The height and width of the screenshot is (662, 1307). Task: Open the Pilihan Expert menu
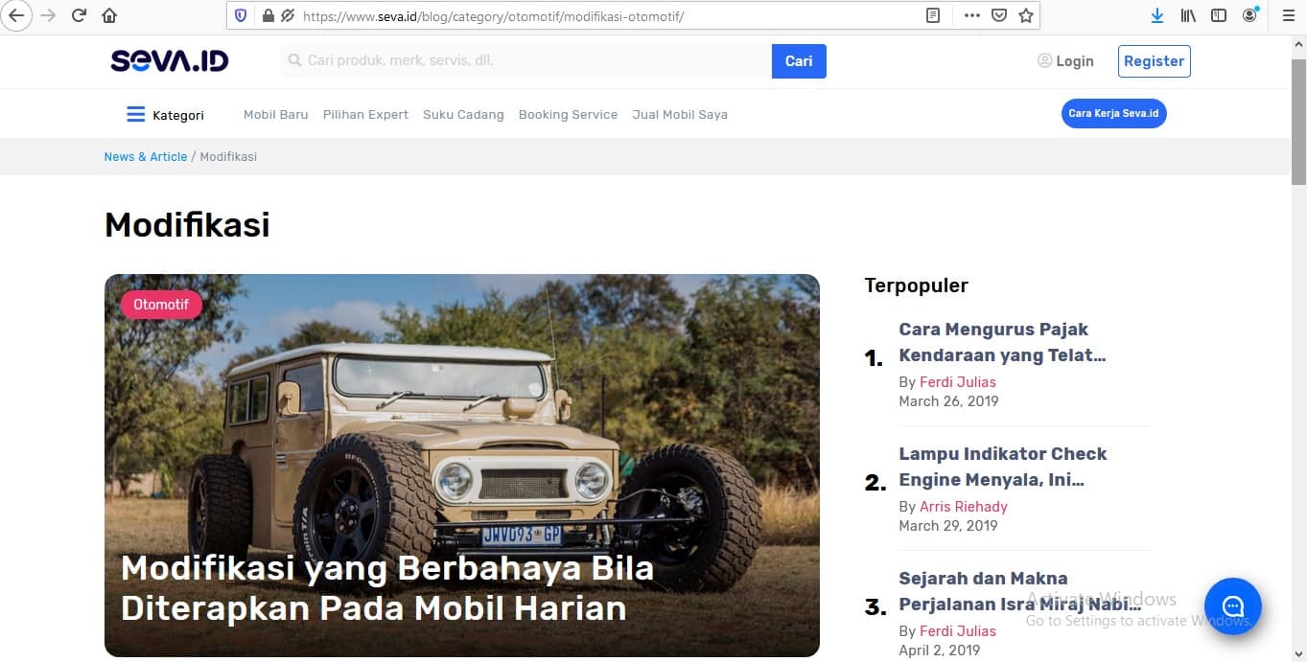tap(365, 114)
